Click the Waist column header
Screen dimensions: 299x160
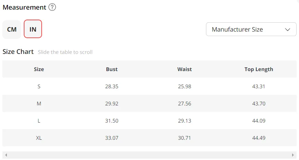click(x=185, y=69)
